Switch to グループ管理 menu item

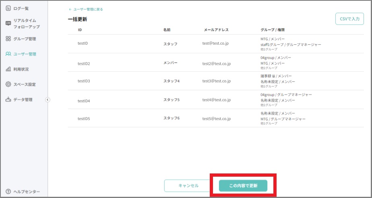pos(25,39)
